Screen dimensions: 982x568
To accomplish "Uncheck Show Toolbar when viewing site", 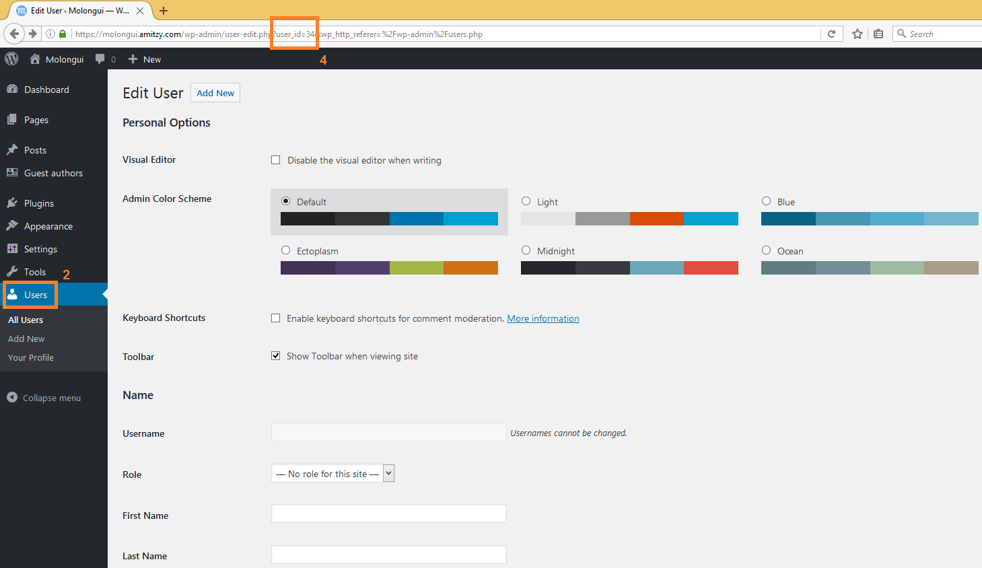I will (275, 355).
